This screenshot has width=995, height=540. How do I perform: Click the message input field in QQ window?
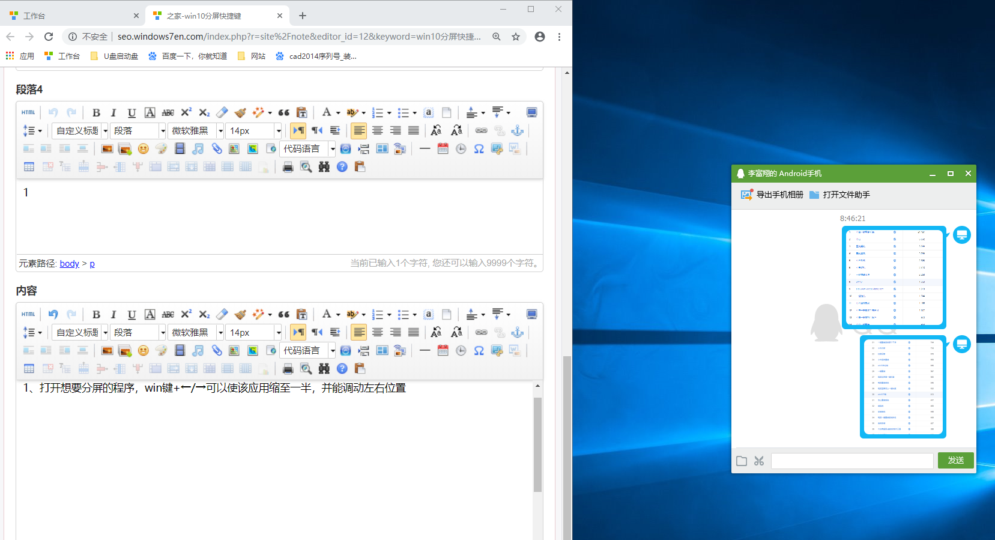pyautogui.click(x=851, y=461)
